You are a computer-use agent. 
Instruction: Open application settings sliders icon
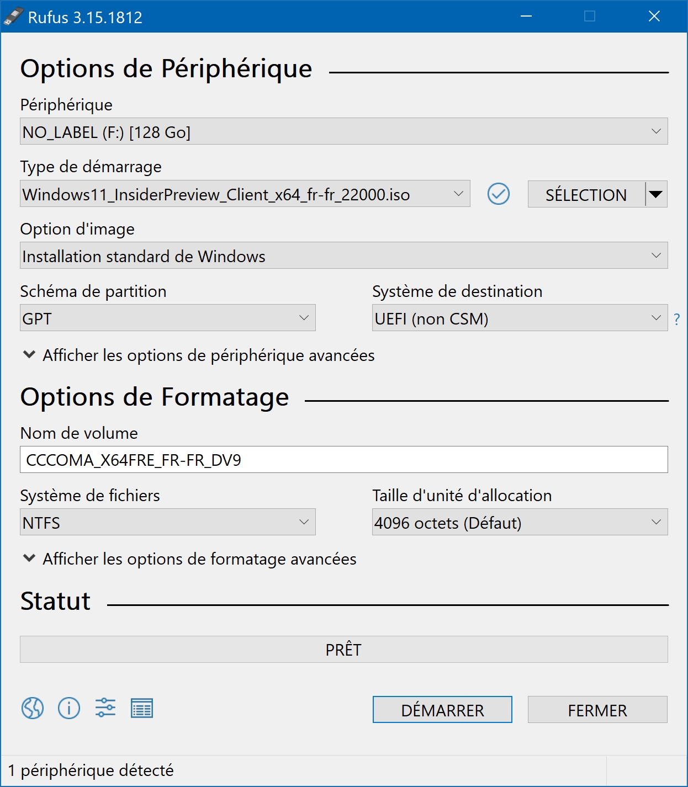(x=105, y=708)
